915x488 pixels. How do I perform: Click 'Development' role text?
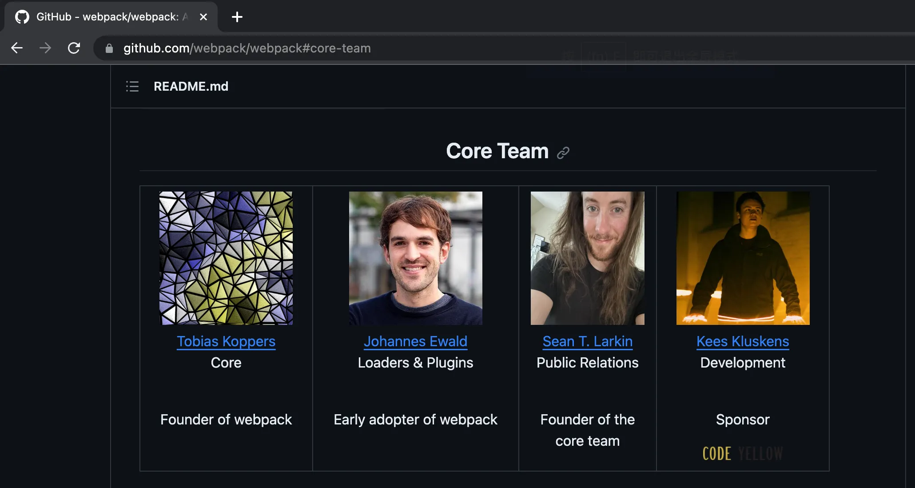(743, 363)
